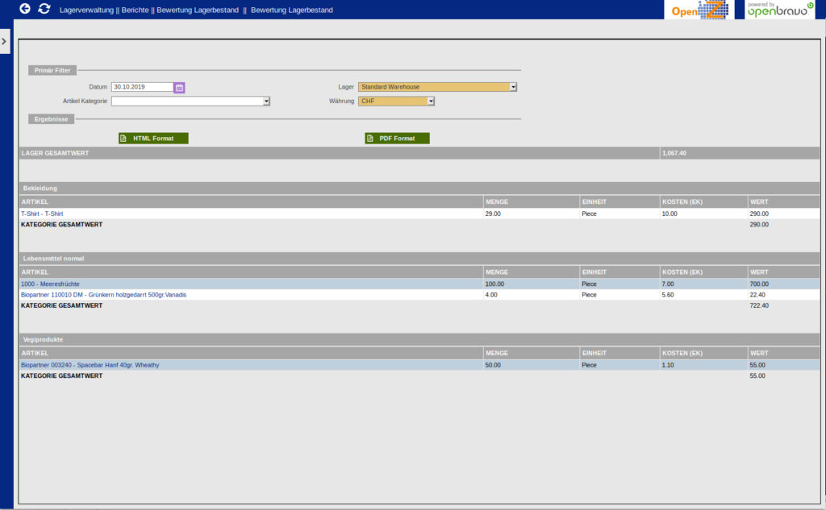Click the refresh icon in header

point(44,9)
